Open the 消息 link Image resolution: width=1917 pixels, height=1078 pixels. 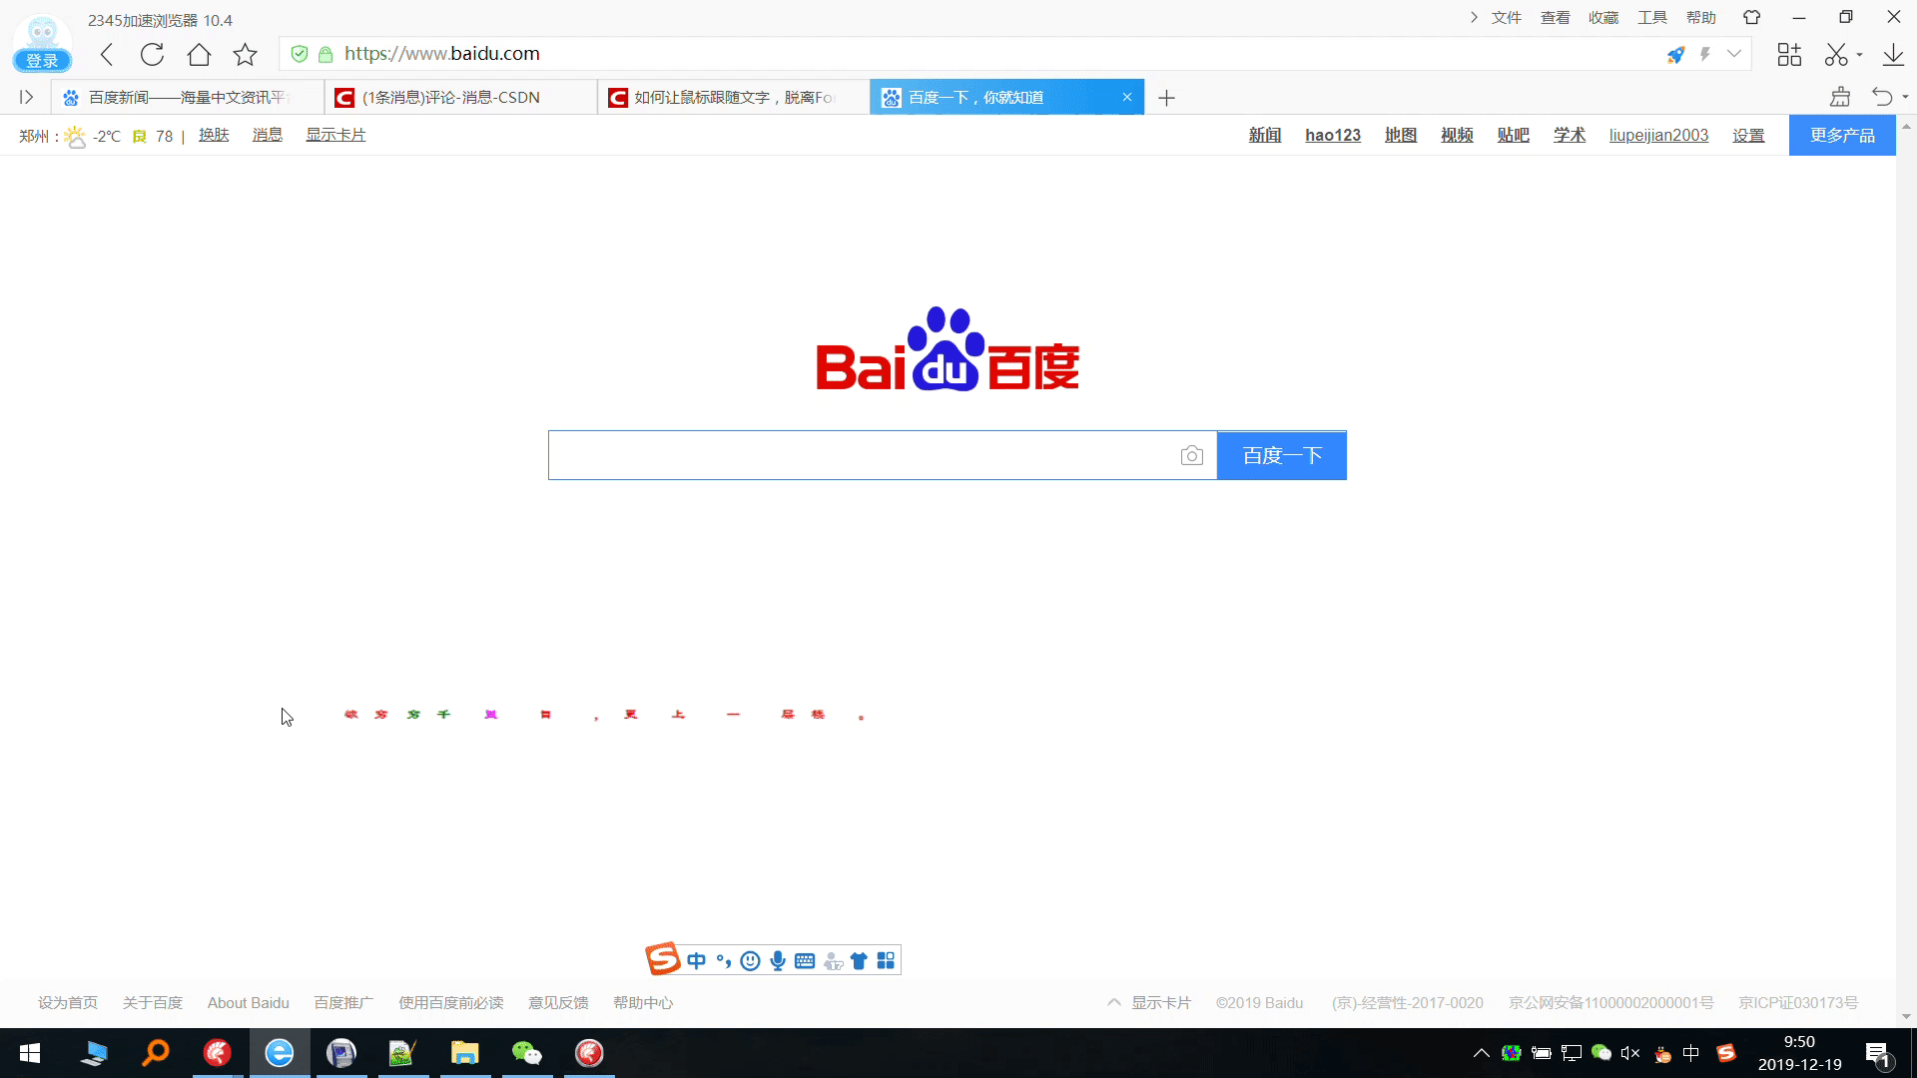pyautogui.click(x=268, y=135)
